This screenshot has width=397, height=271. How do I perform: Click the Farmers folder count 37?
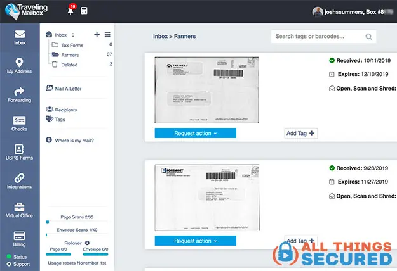click(x=109, y=54)
